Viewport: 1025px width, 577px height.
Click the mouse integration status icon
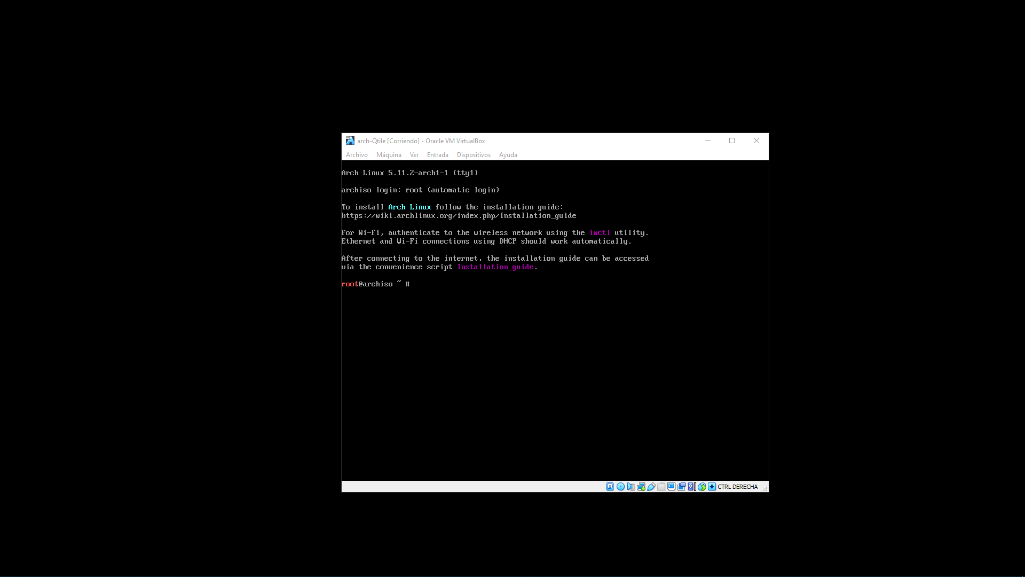[x=701, y=487]
